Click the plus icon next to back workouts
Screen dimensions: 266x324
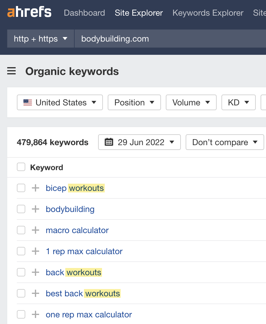[35, 272]
